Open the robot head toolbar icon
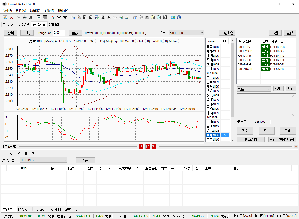 [x=24, y=17]
